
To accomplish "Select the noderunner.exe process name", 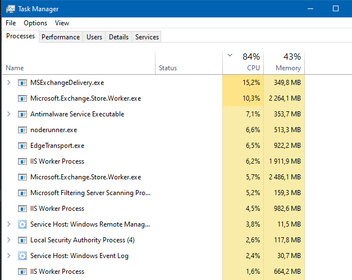I will pos(54,130).
